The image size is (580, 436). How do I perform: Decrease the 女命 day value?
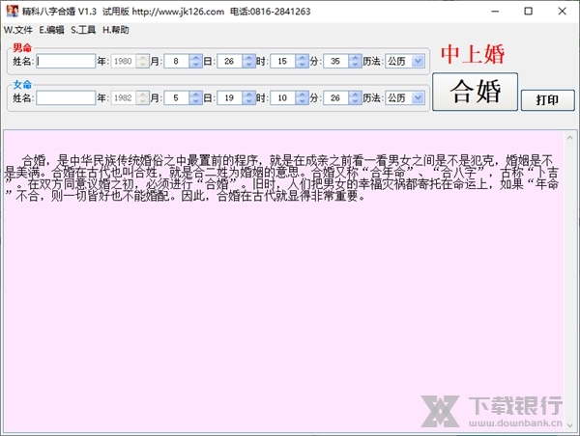click(x=249, y=101)
